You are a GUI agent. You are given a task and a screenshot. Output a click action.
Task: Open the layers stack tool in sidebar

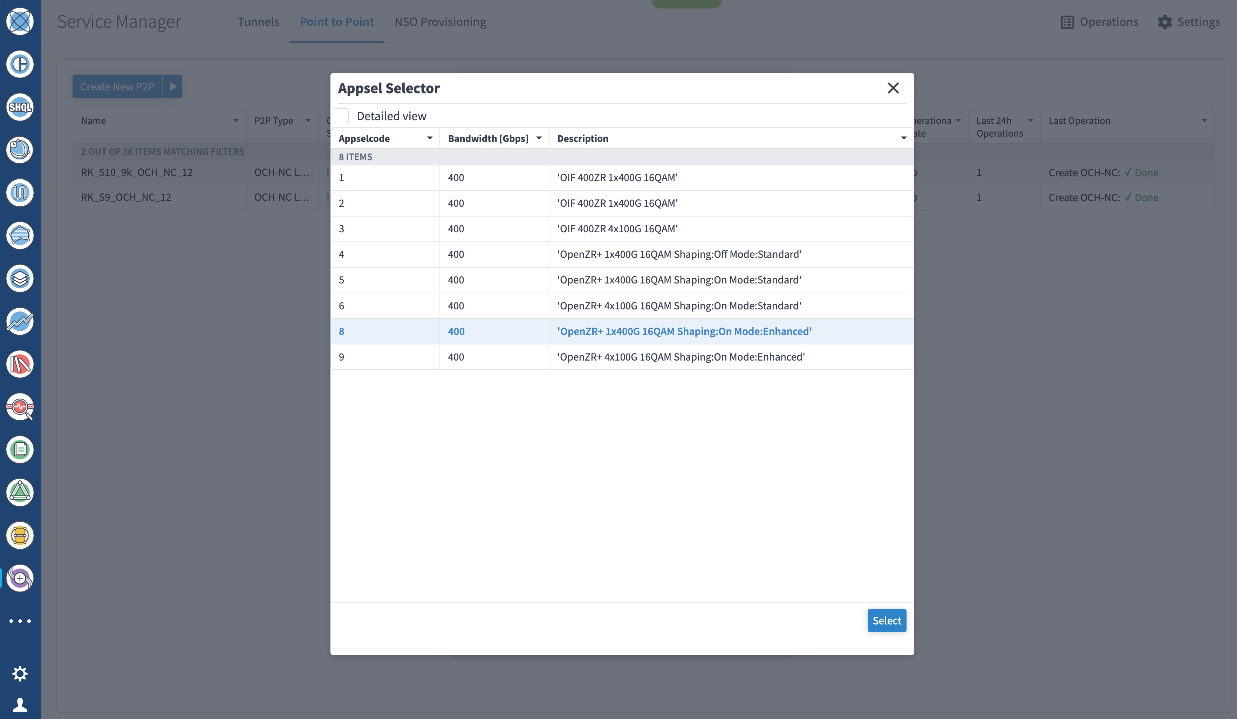click(x=20, y=279)
